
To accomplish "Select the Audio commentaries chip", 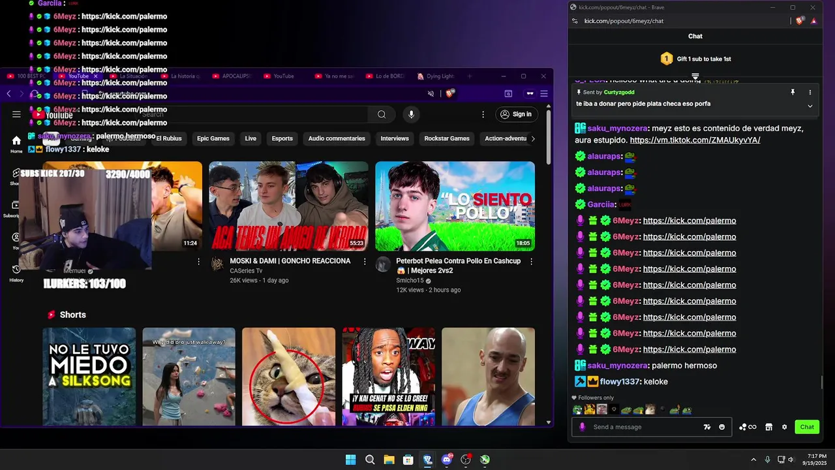I will point(337,138).
